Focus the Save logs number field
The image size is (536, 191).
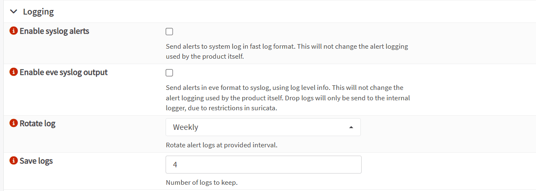263,165
